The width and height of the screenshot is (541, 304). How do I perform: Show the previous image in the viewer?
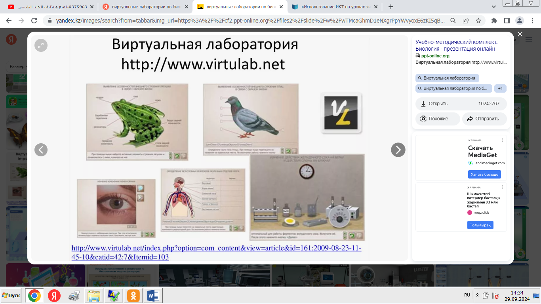coord(41,150)
